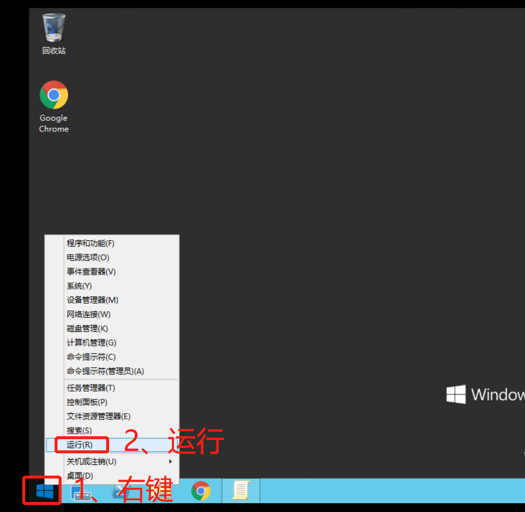The width and height of the screenshot is (525, 512).
Task: Open Google Chrome from the taskbar
Action: (x=201, y=491)
